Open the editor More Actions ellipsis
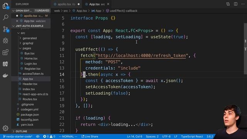247x139 pixels. (x=243, y=4)
